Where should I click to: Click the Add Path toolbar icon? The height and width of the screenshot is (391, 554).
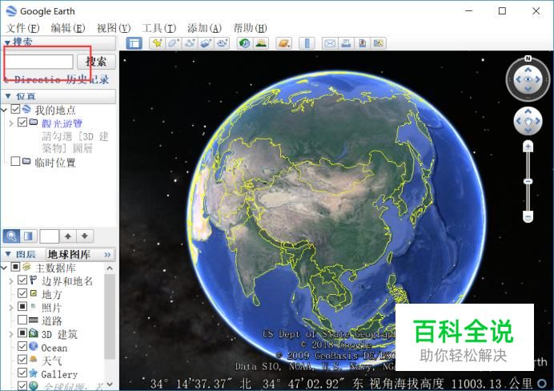(190, 43)
